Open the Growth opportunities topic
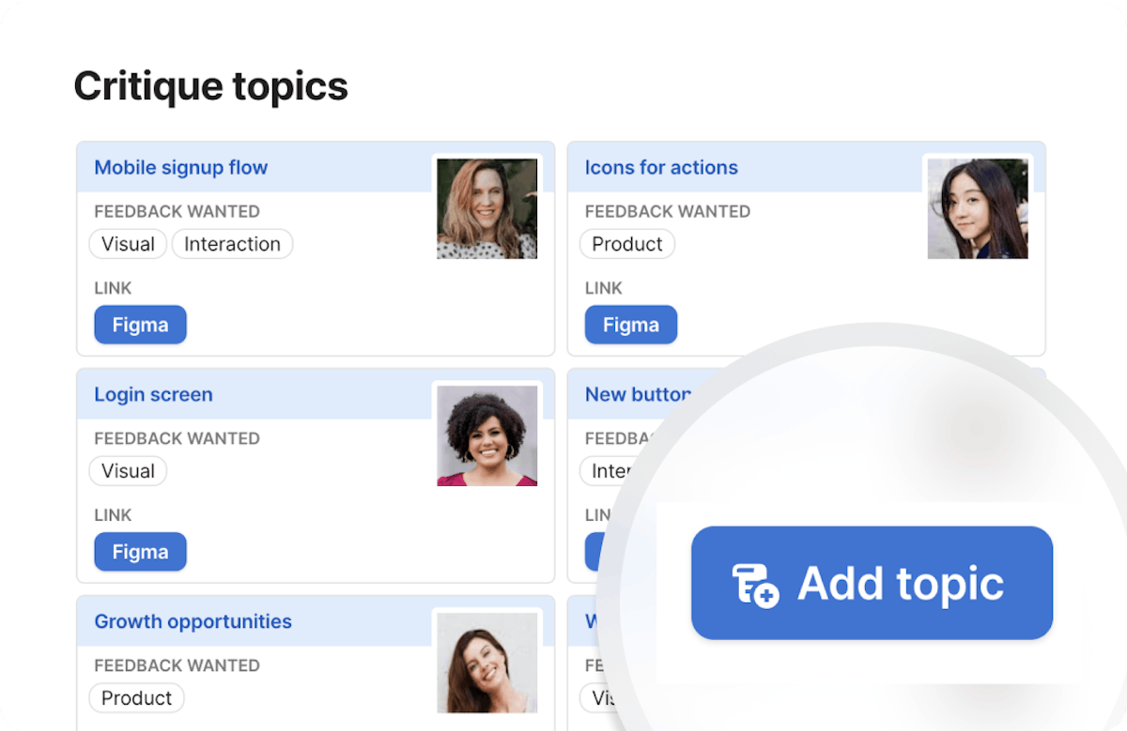 (193, 622)
